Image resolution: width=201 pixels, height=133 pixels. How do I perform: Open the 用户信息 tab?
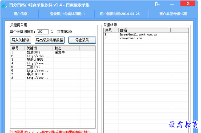tap(21, 14)
